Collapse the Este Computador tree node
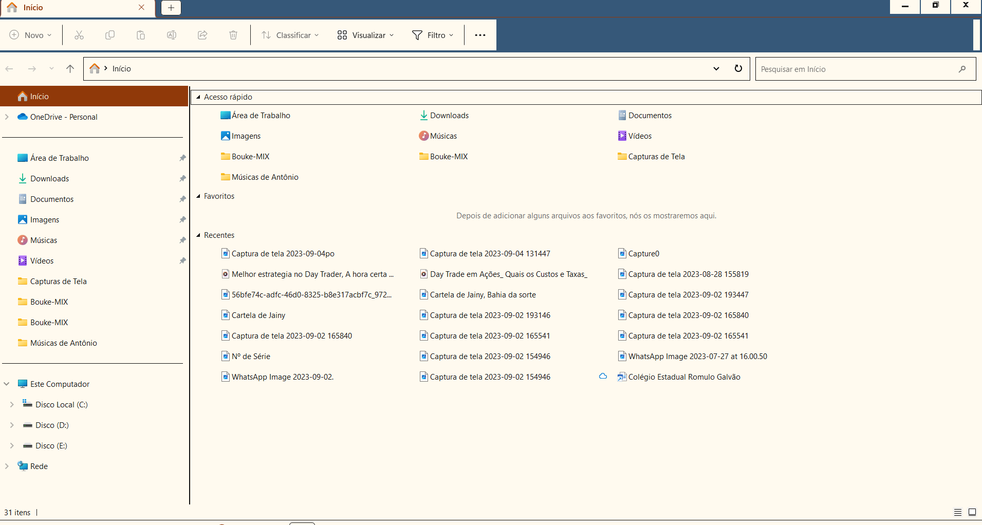 [x=7, y=384]
